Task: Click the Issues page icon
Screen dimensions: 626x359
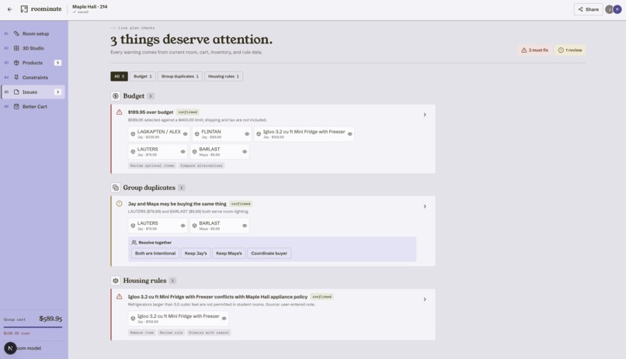Action: pos(16,92)
